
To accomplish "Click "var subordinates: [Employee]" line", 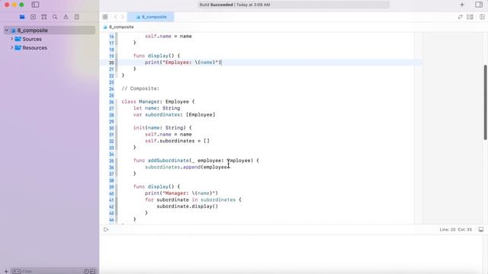I will coord(175,115).
